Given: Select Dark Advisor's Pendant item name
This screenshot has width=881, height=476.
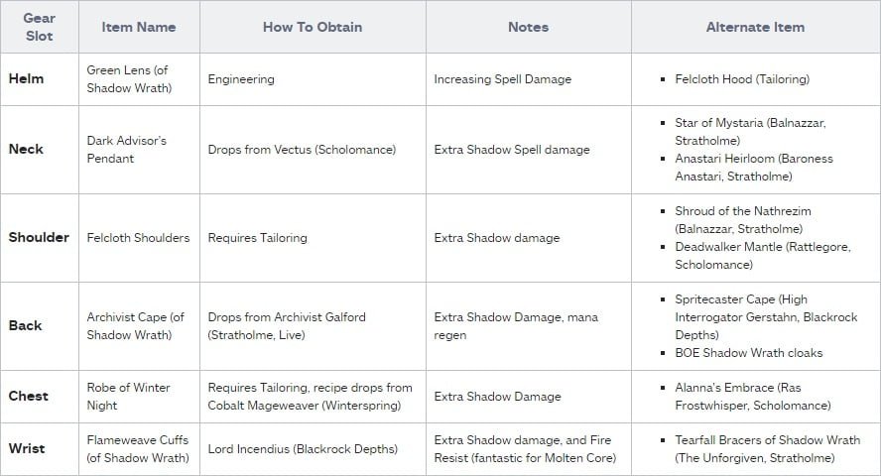Looking at the screenshot, I should [x=126, y=150].
